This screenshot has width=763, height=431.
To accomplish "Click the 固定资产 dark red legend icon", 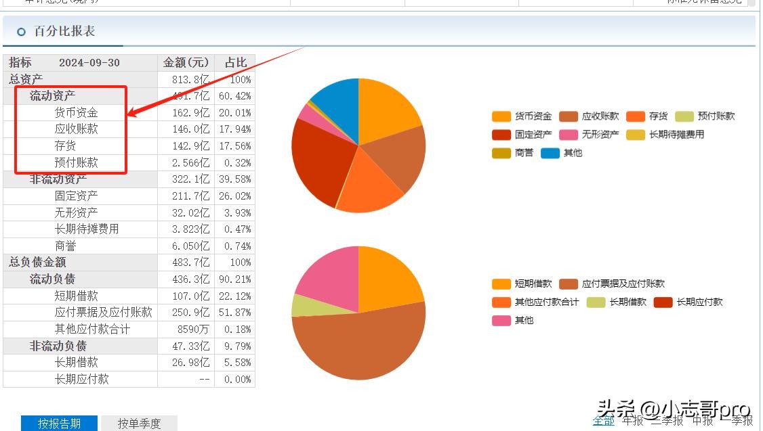I will 501,135.
